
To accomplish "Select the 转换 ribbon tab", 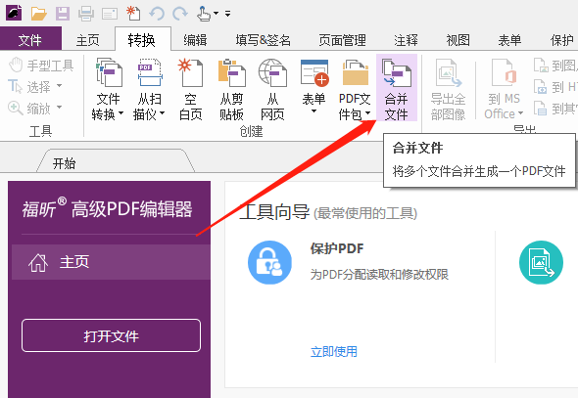I will coord(142,40).
